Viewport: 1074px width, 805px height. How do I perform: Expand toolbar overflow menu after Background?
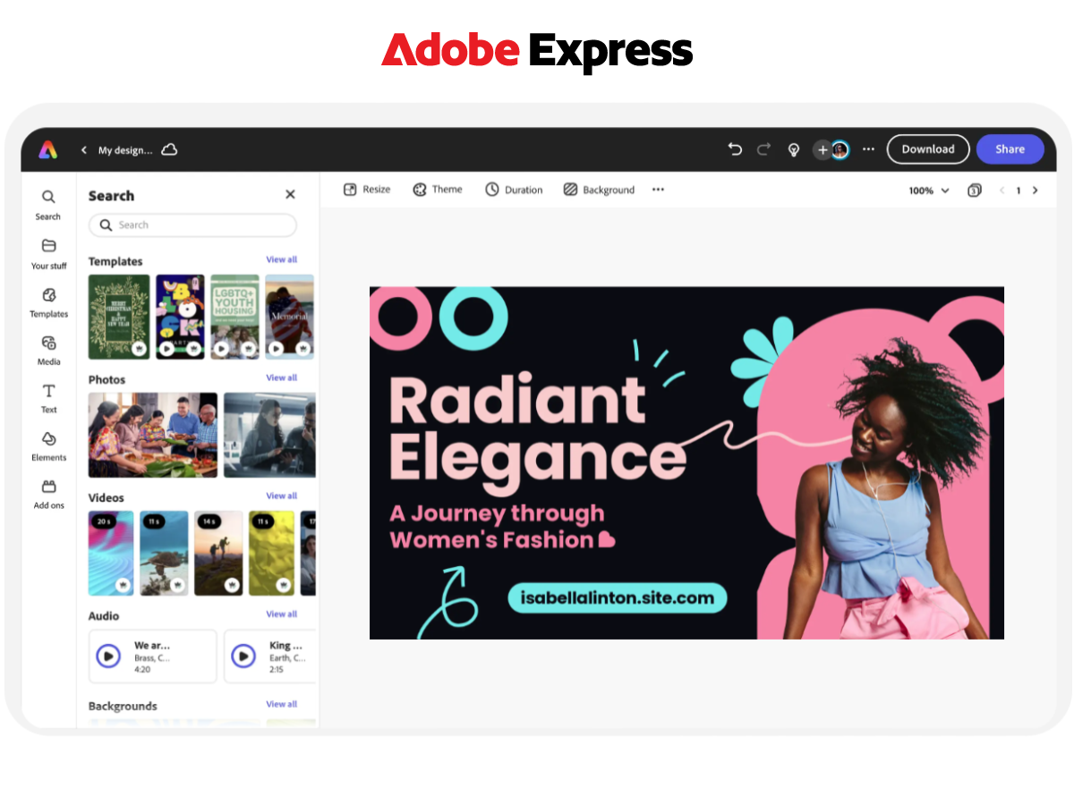[x=659, y=190]
